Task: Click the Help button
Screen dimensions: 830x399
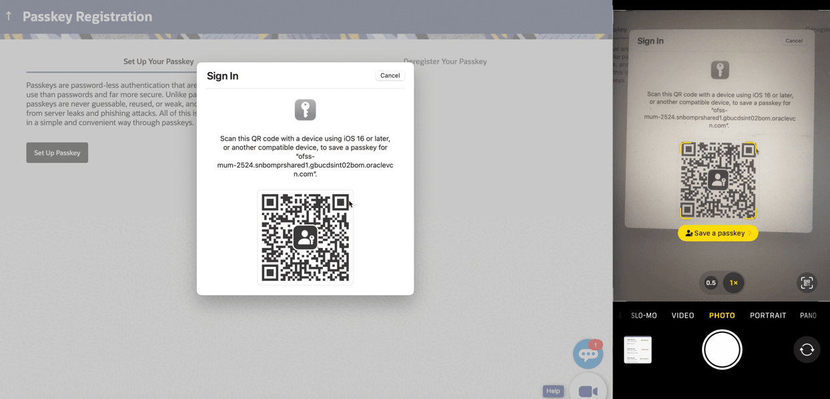Action: click(x=553, y=391)
